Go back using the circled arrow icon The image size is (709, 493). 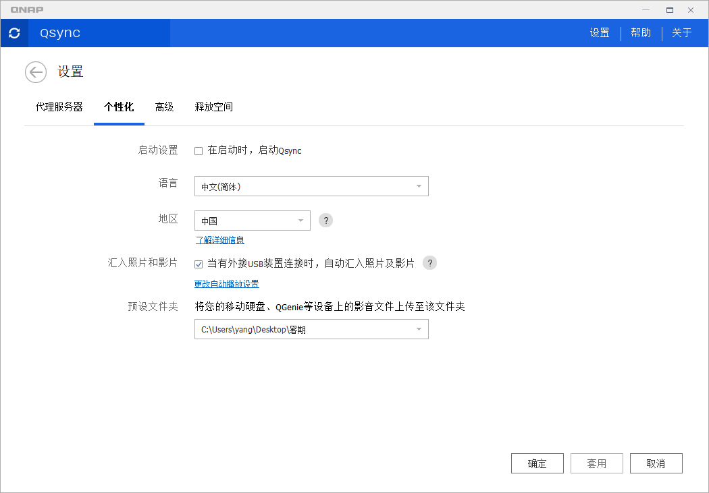pos(36,72)
